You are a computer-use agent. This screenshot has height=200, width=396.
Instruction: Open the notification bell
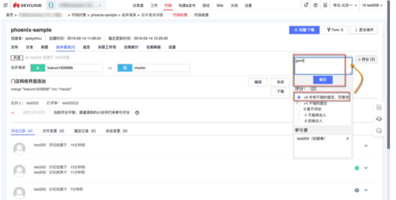tap(306, 5)
